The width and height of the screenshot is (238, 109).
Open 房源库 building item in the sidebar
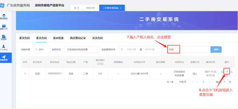pos(4,38)
